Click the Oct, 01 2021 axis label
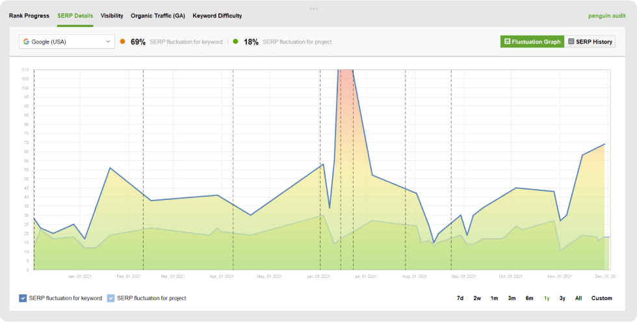Image resolution: width=637 pixels, height=322 pixels. pos(511,277)
